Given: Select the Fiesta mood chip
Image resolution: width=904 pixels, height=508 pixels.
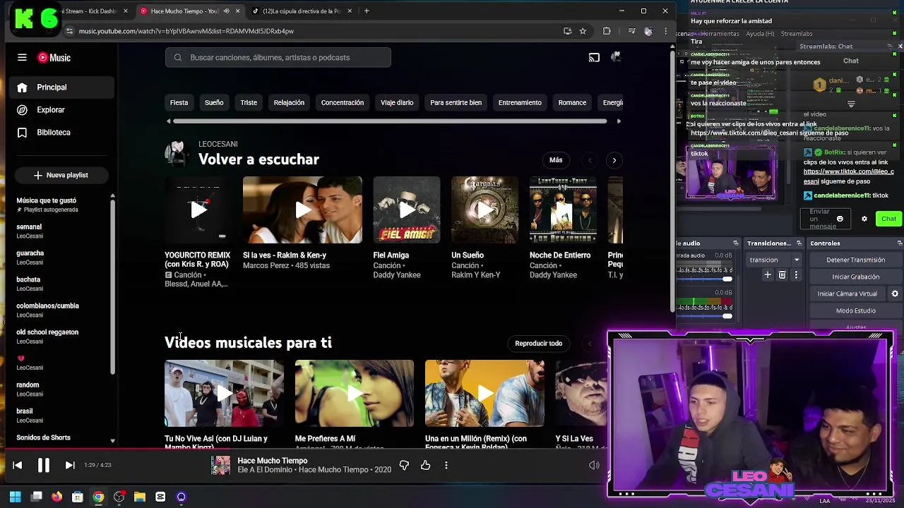Looking at the screenshot, I should pyautogui.click(x=179, y=103).
